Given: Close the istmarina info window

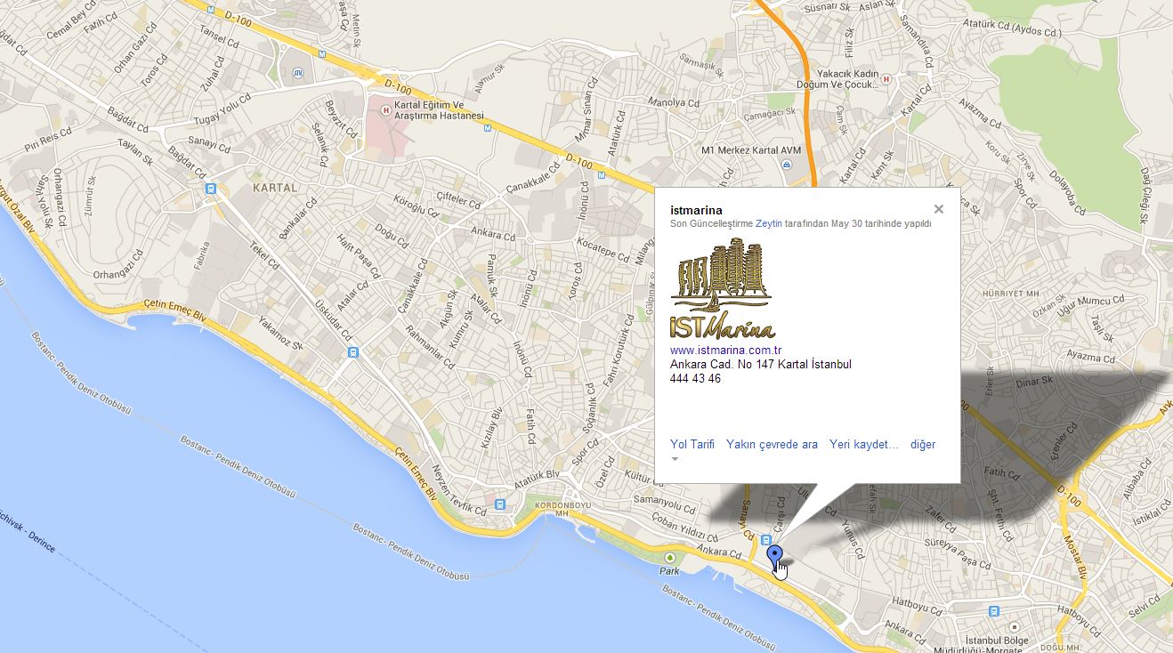Looking at the screenshot, I should 938,209.
